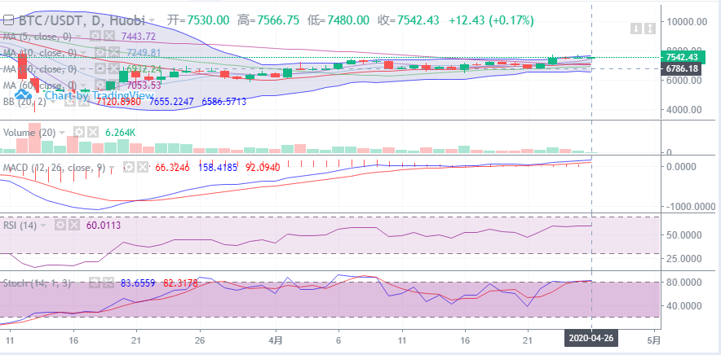Expand the RSI (14) dropdown arrow
The image size is (721, 355).
point(44,226)
